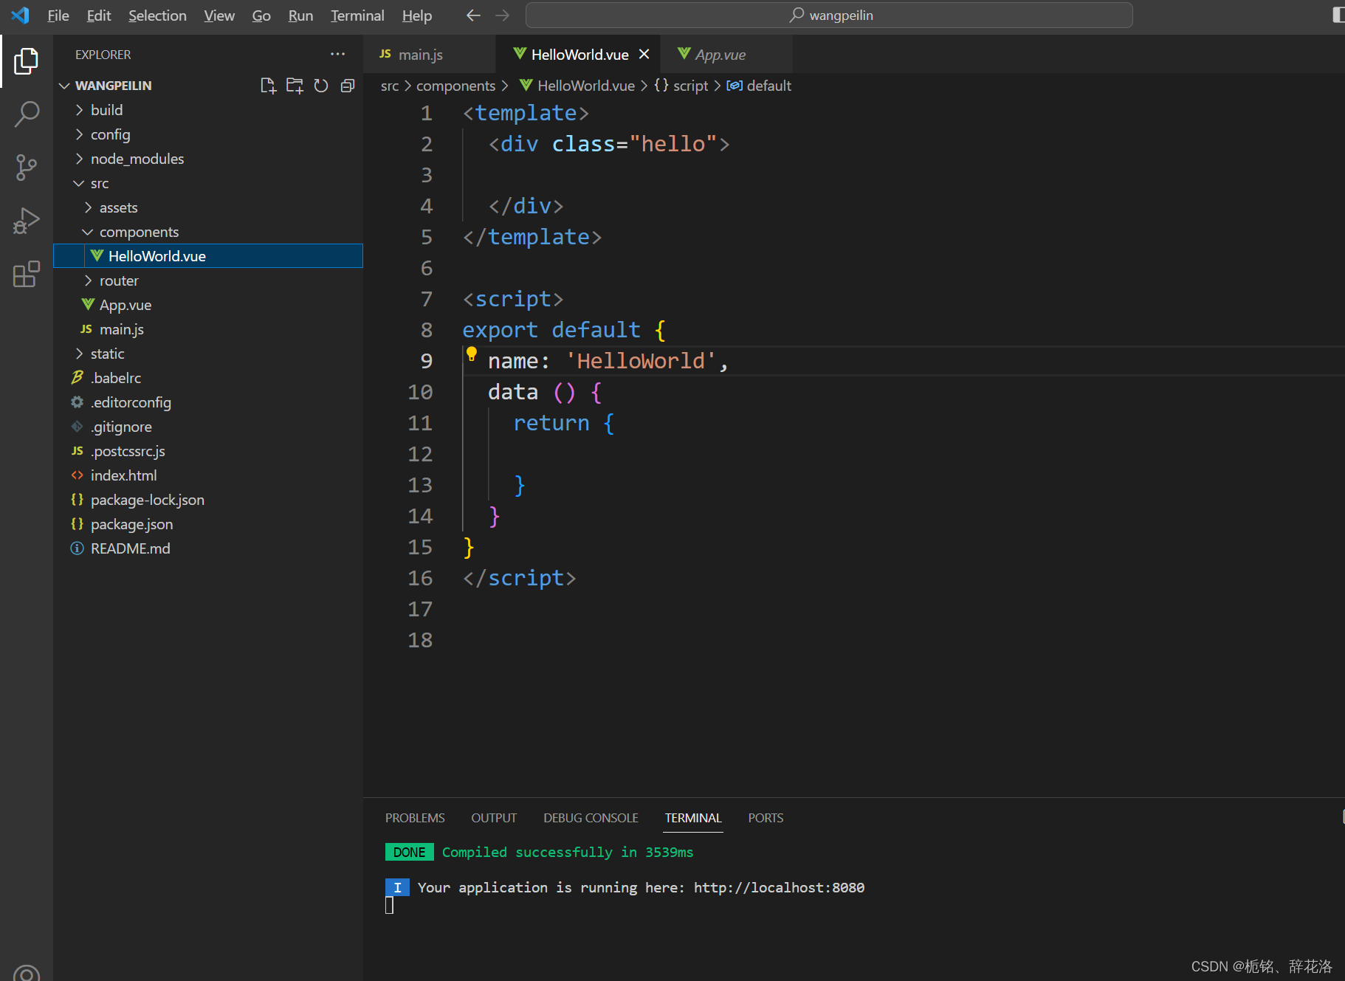Open the Explorer sidebar icon
The height and width of the screenshot is (981, 1345).
tap(27, 61)
